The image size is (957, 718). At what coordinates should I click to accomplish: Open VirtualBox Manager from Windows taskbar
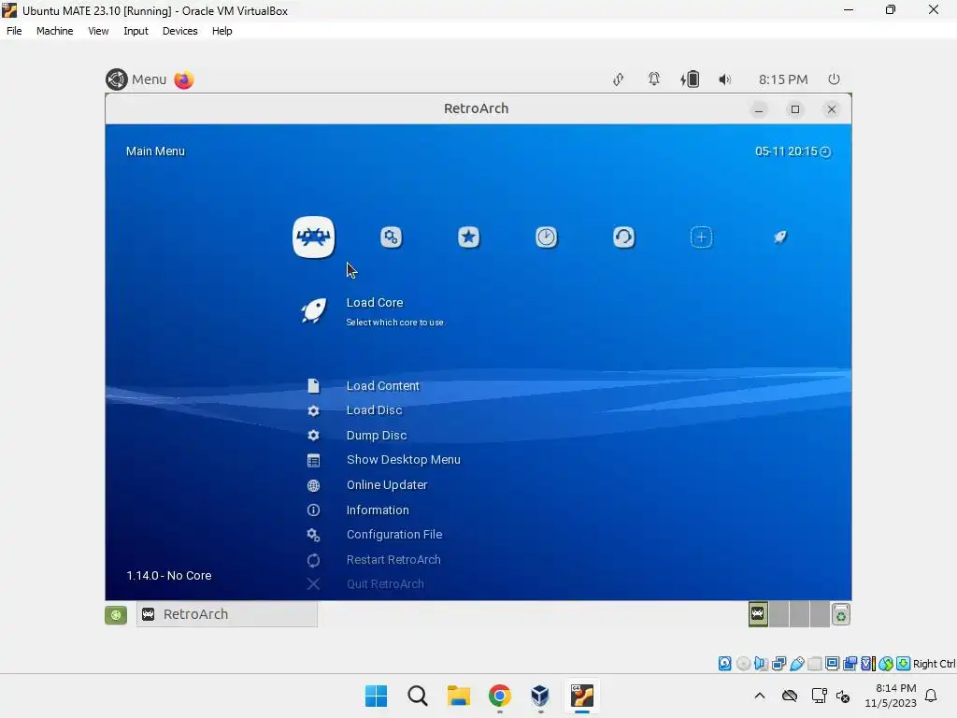point(541,696)
